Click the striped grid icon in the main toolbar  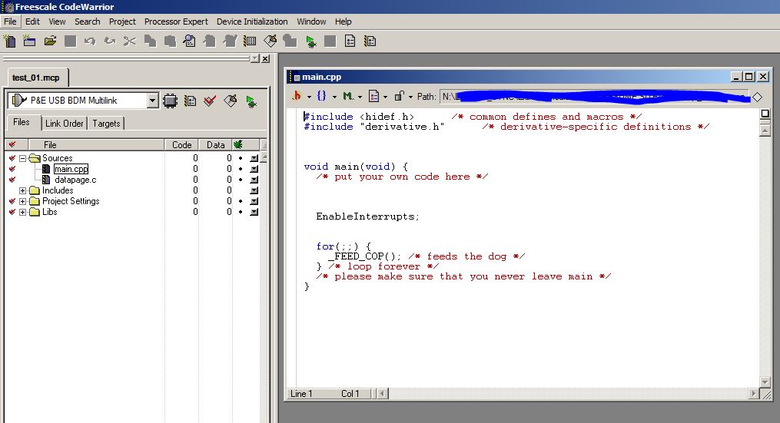point(250,41)
